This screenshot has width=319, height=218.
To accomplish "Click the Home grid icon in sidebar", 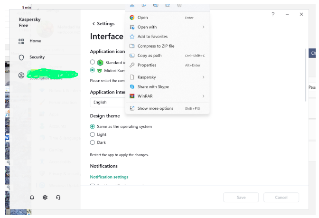I will pyautogui.click(x=21, y=41).
